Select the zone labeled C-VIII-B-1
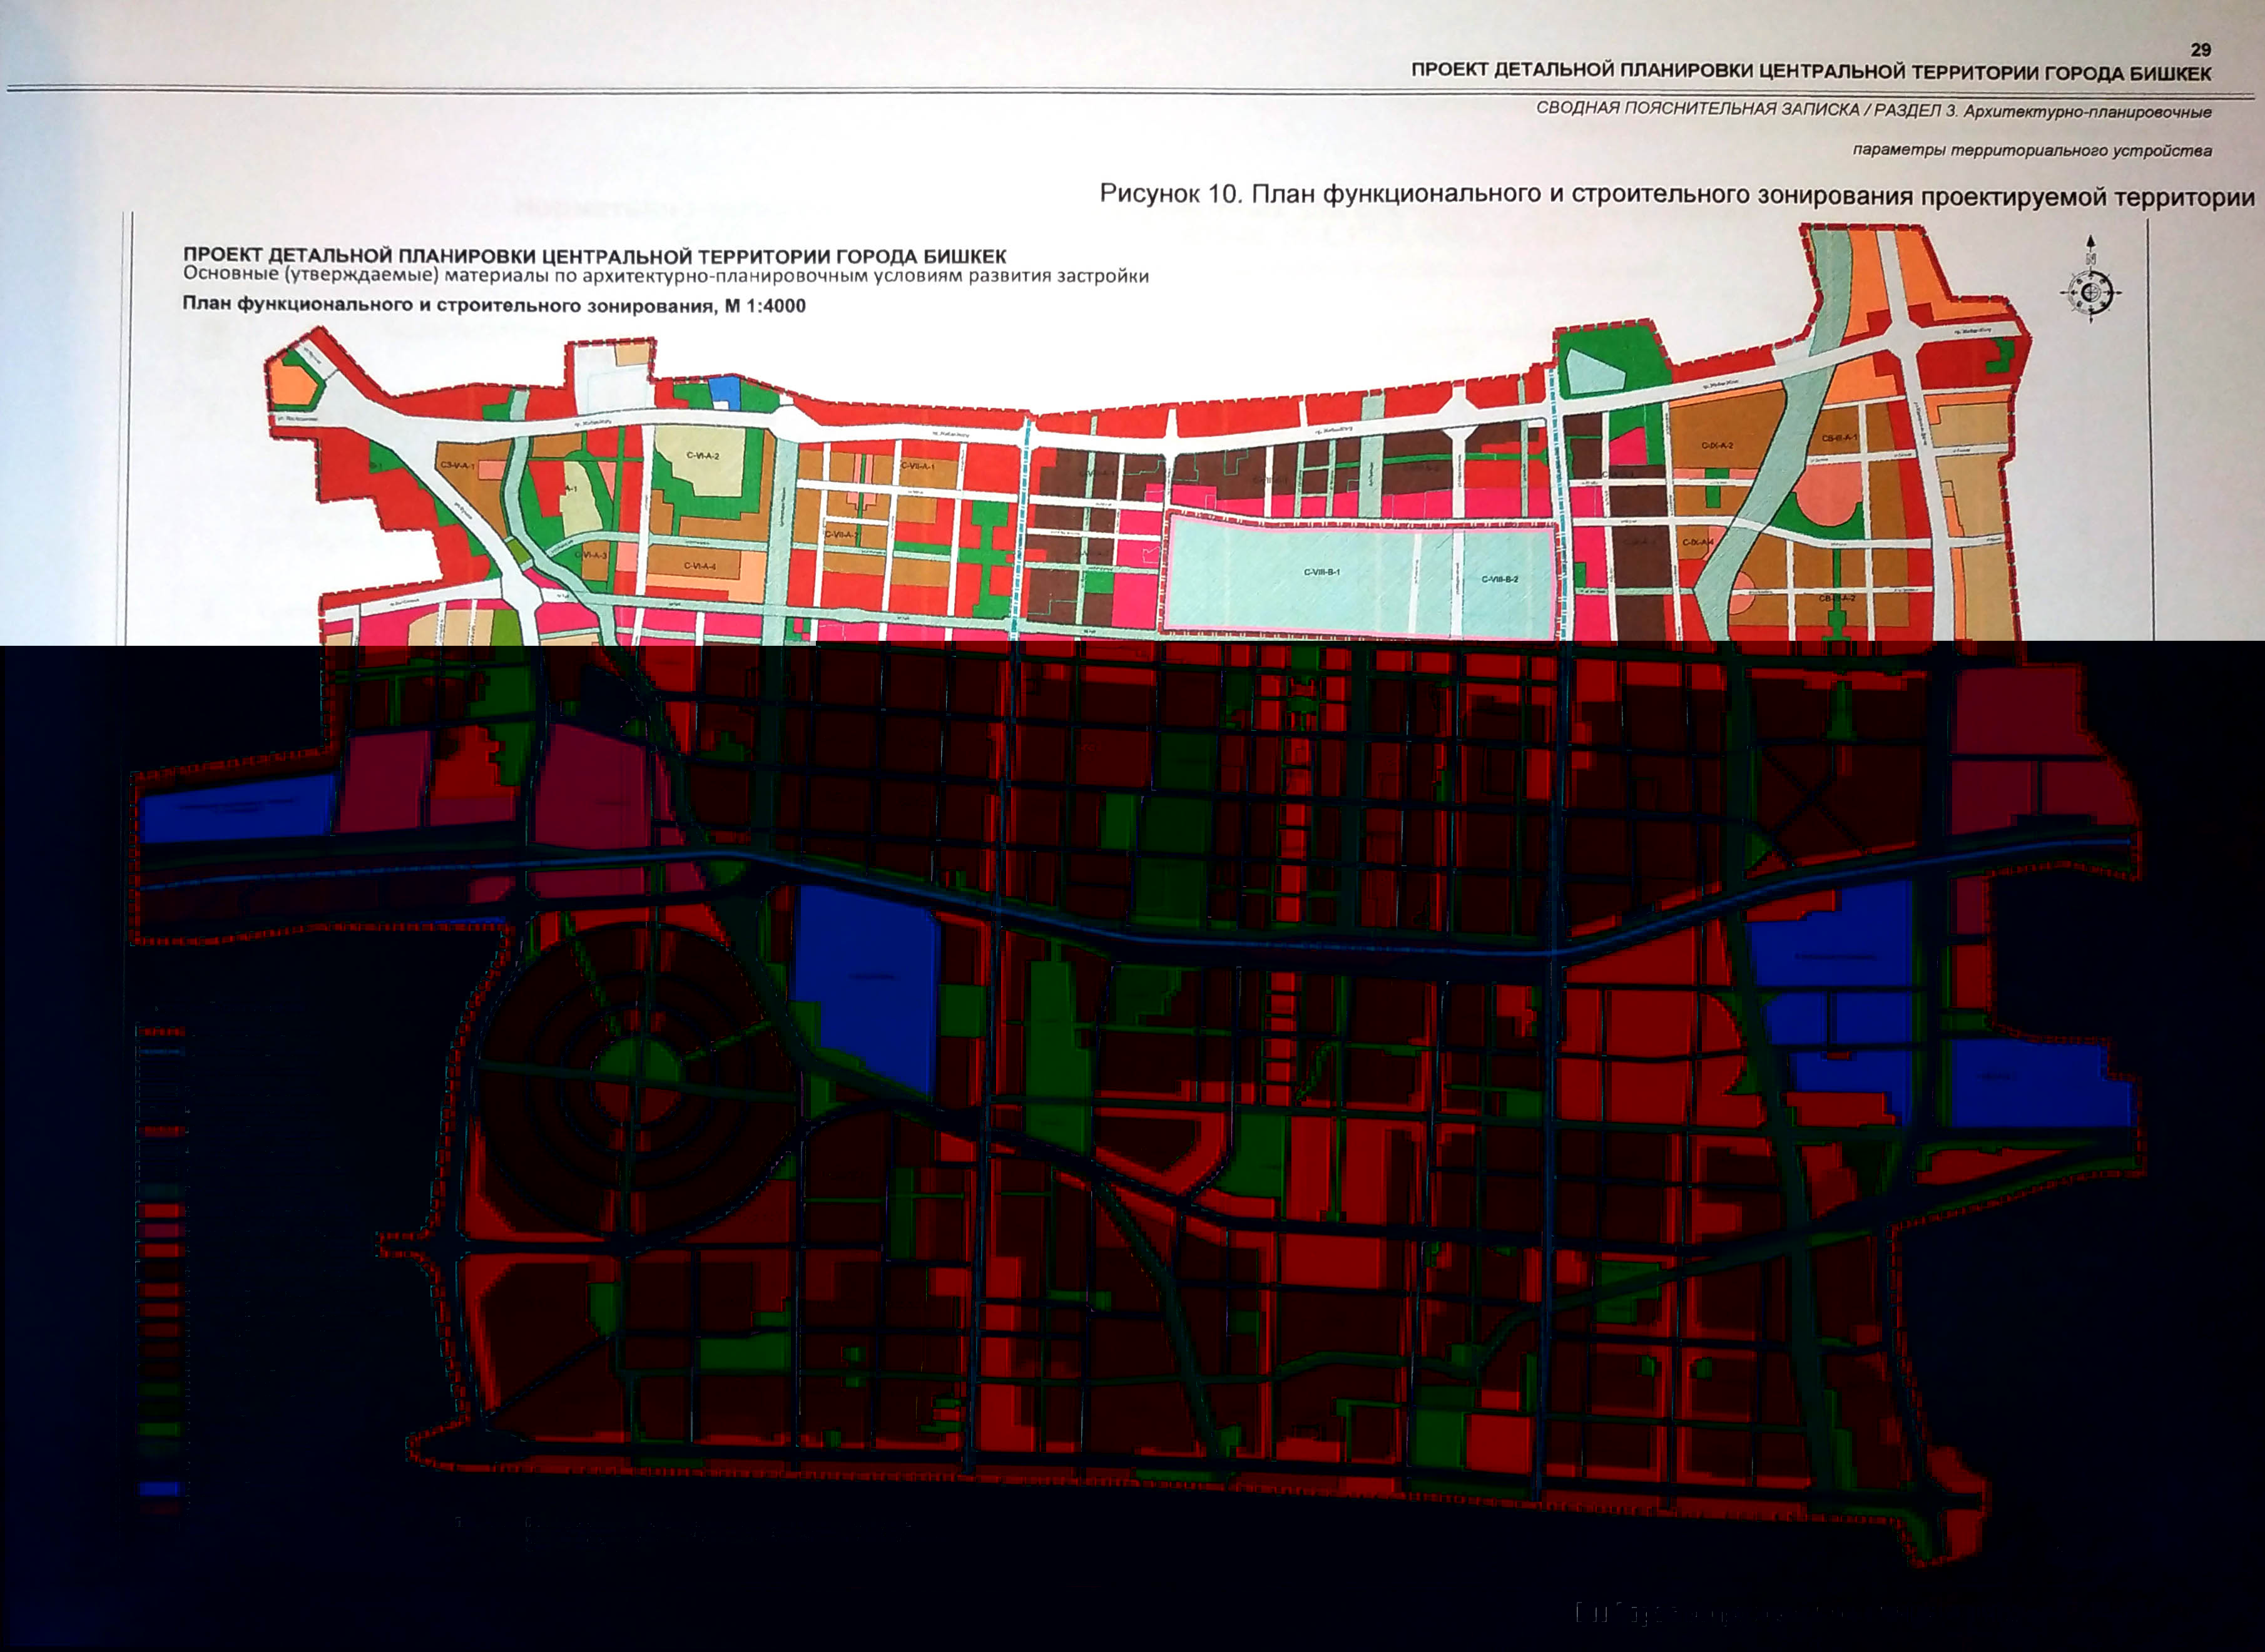2265x1652 pixels. 1321,572
